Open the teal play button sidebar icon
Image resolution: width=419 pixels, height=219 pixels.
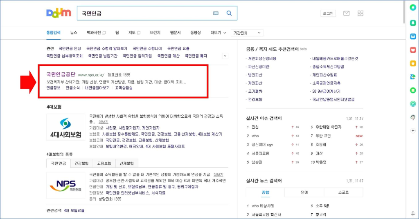pyautogui.click(x=413, y=104)
